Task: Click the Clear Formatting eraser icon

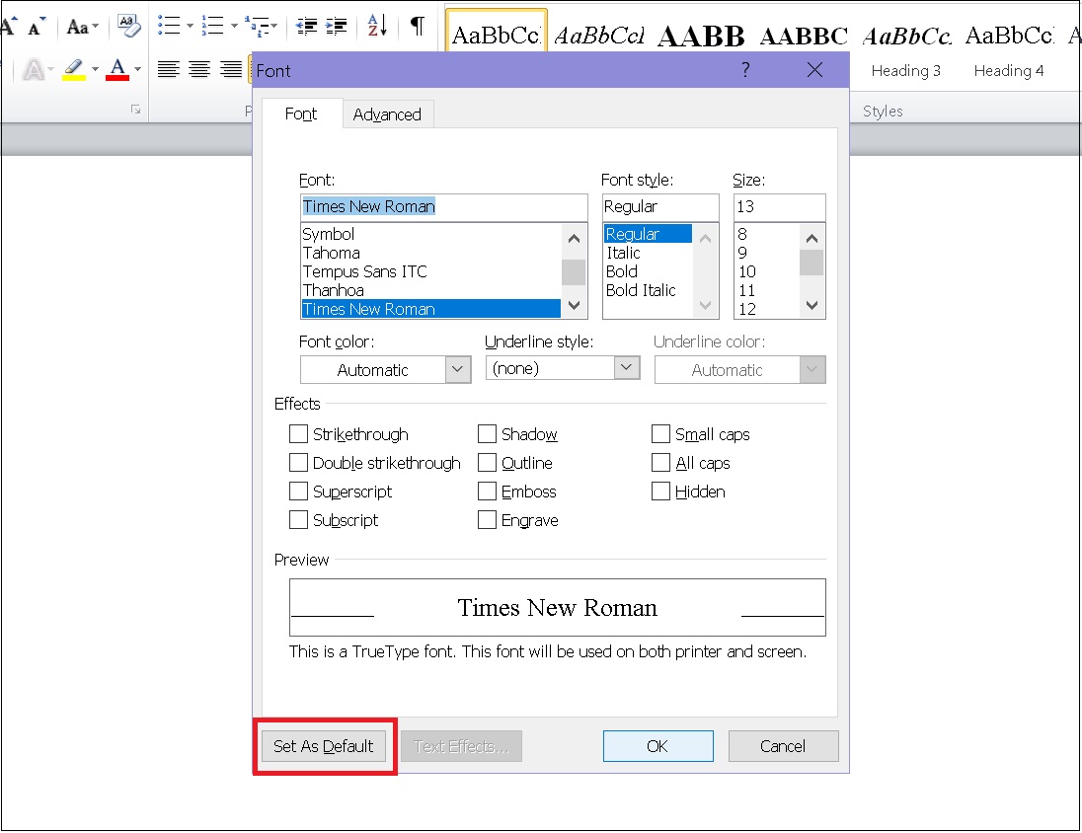Action: 128,25
